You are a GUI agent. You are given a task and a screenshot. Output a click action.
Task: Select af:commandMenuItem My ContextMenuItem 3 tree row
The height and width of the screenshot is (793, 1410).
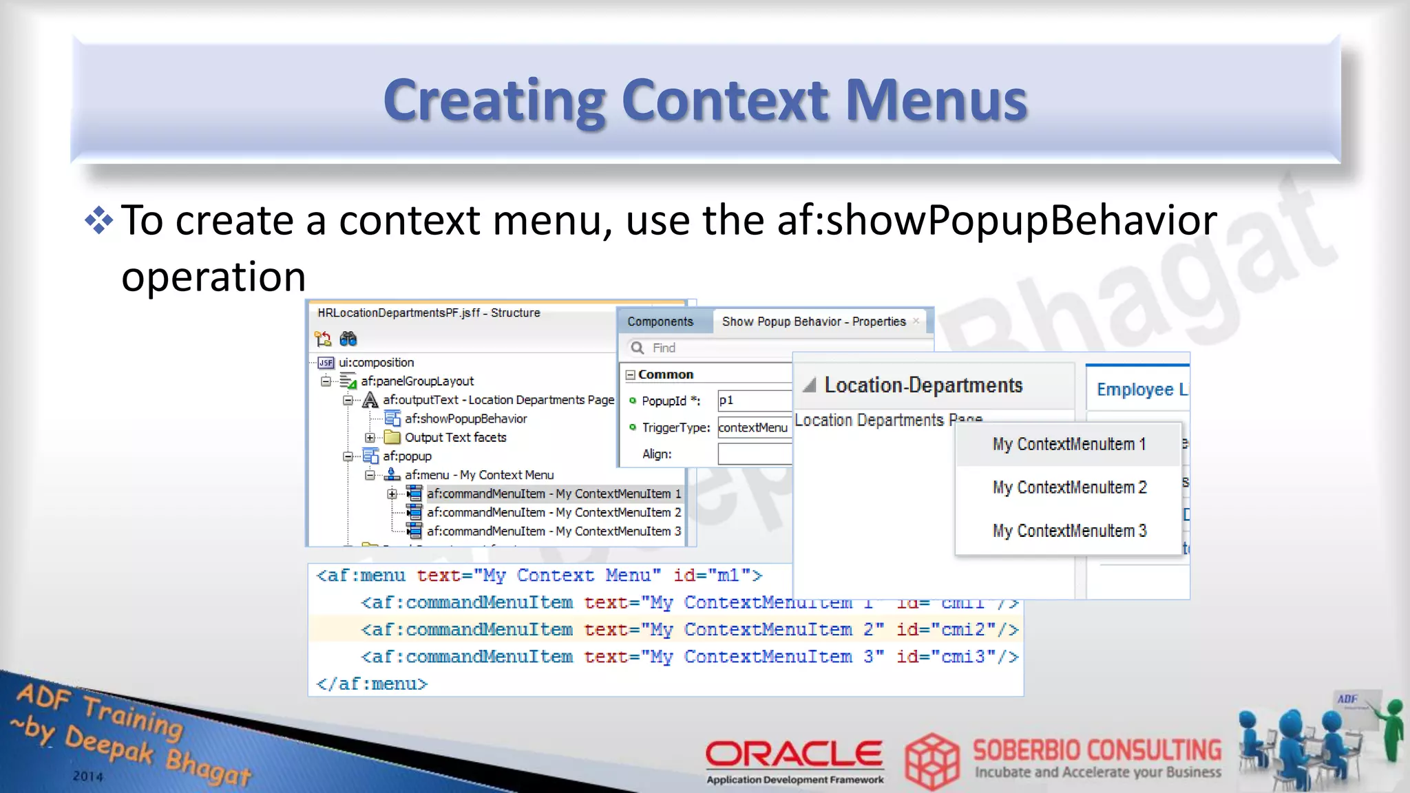(x=553, y=531)
